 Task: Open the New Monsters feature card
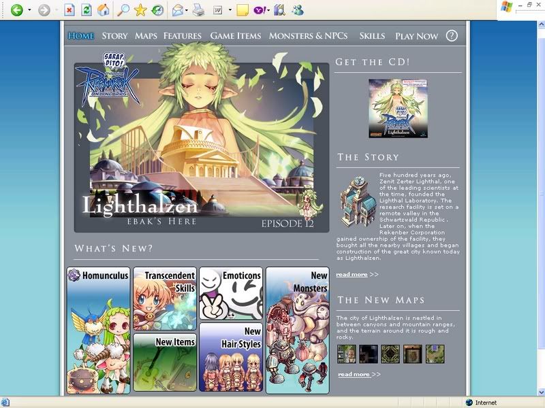298,330
